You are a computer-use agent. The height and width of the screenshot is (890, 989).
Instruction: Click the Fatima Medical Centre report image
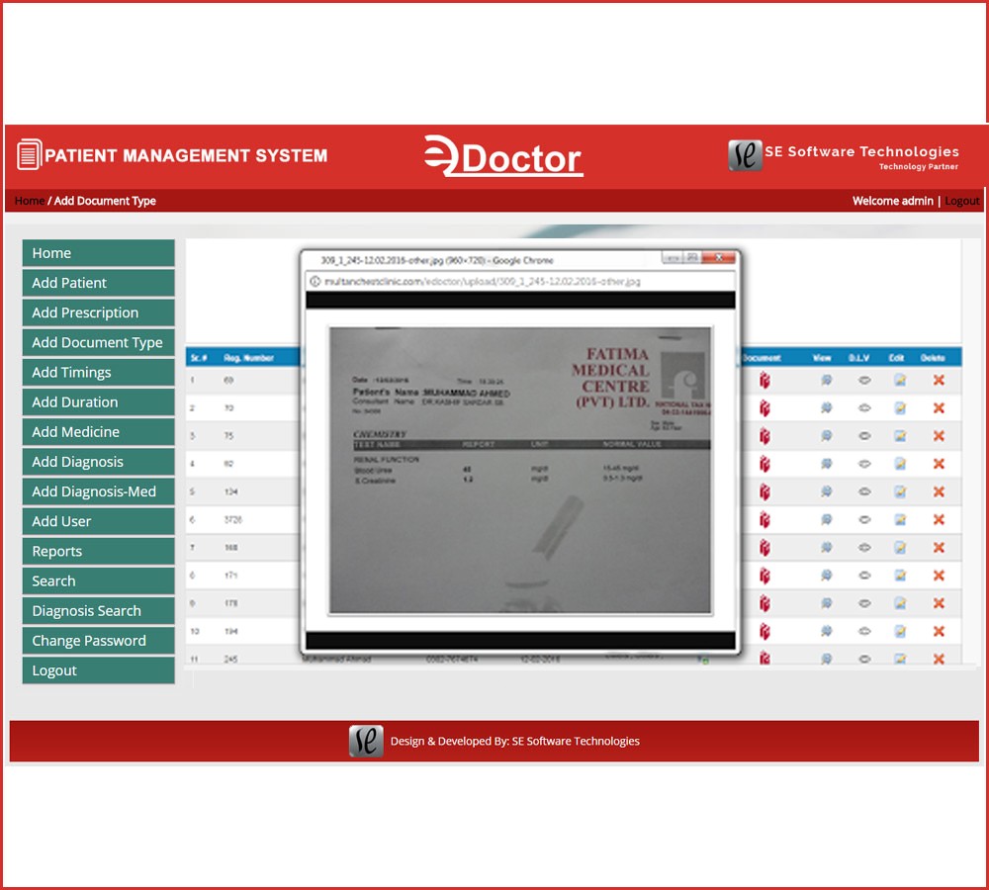520,470
